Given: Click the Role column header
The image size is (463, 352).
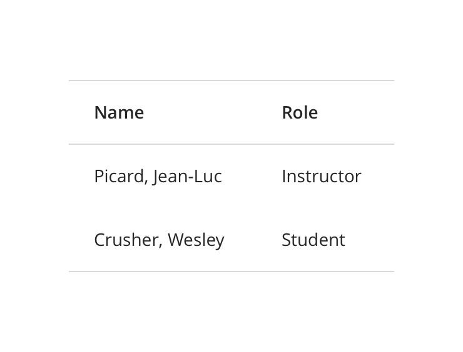Looking at the screenshot, I should [300, 112].
